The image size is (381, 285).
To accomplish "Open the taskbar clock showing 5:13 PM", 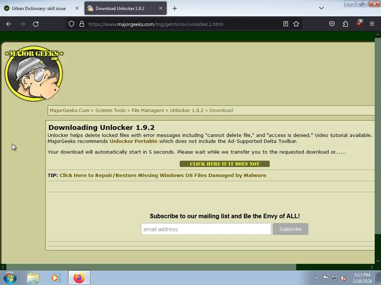I will tap(362, 278).
